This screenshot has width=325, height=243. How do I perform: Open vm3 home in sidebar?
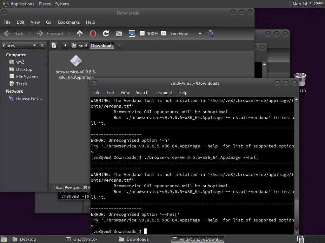(x=20, y=62)
